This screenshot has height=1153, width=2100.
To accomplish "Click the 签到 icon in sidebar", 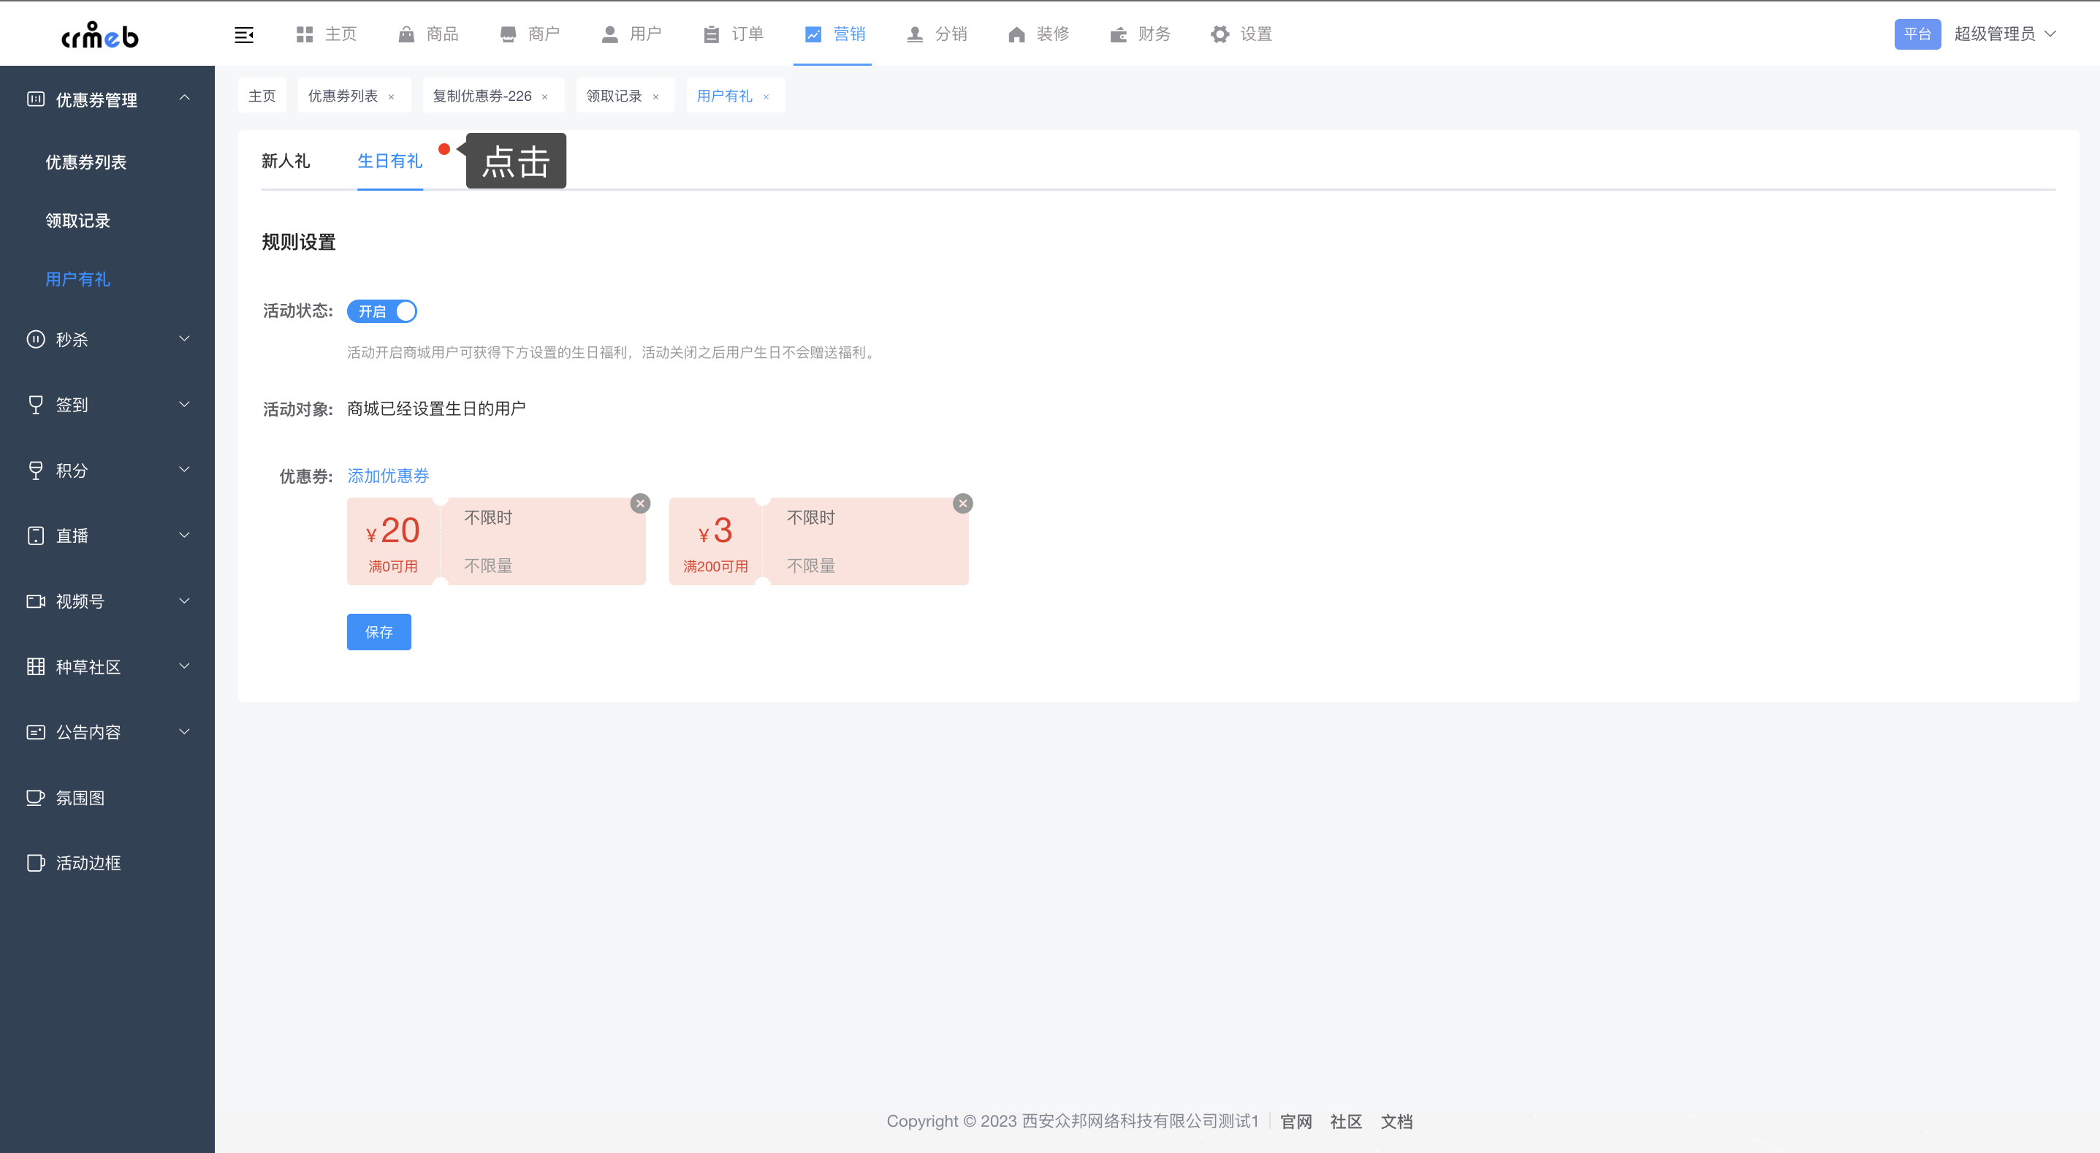I will (36, 405).
